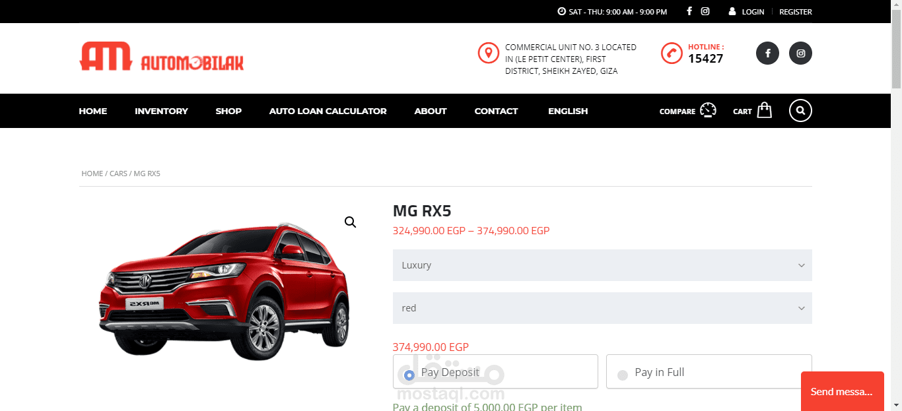Click the Commercial Unit No. 3 address text
The height and width of the screenshot is (411, 902).
pos(571,59)
